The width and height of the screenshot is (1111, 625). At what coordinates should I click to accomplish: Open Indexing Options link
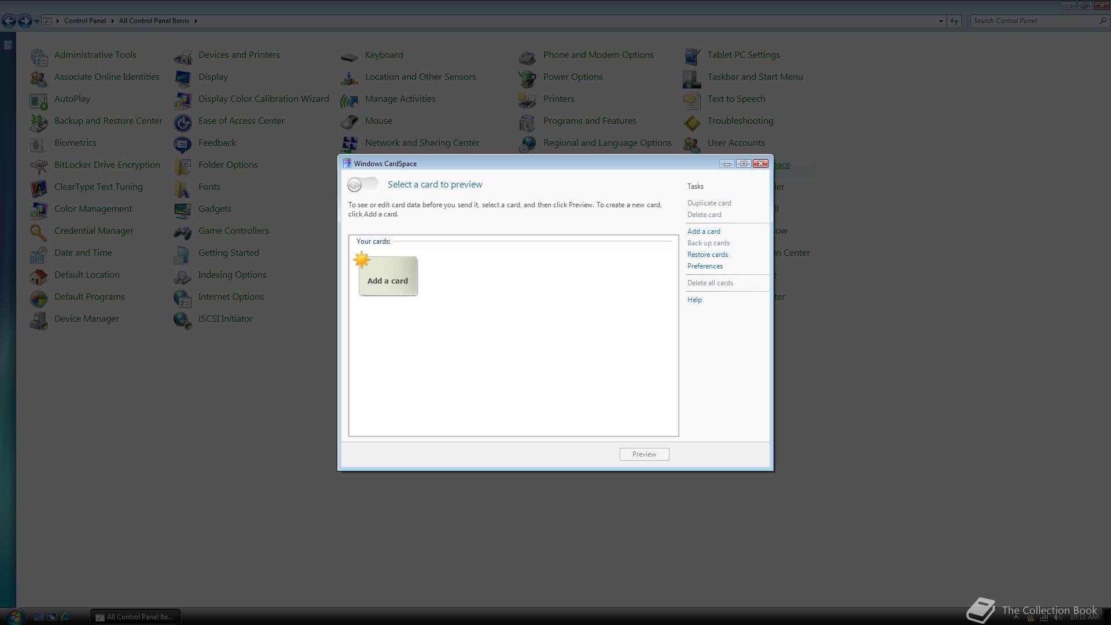232,275
